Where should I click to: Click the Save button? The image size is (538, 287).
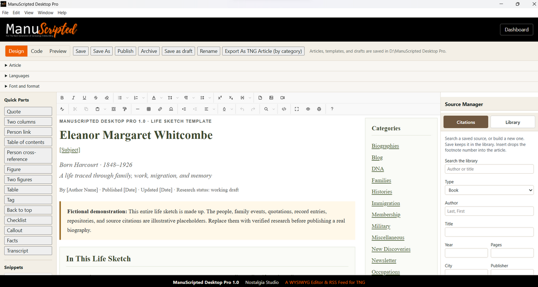[x=81, y=51]
